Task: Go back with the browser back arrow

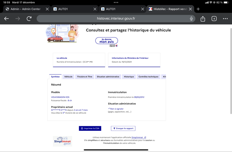Action: tap(6, 19)
